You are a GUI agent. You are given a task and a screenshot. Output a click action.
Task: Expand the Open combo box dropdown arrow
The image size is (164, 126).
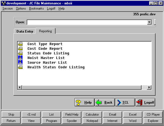[x=149, y=22]
